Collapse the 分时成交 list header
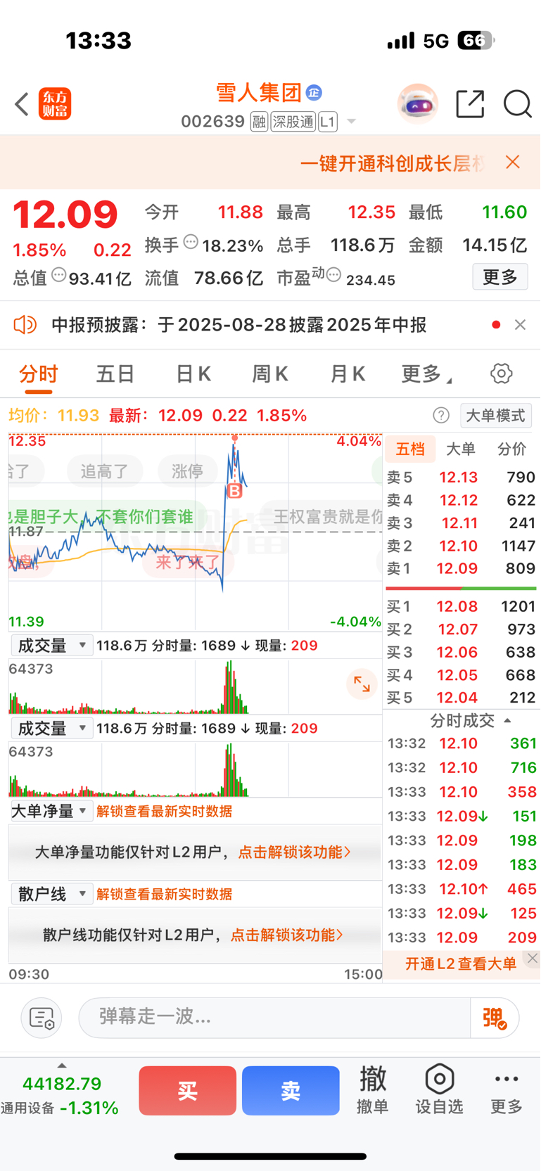The width and height of the screenshot is (541, 1171). (470, 721)
